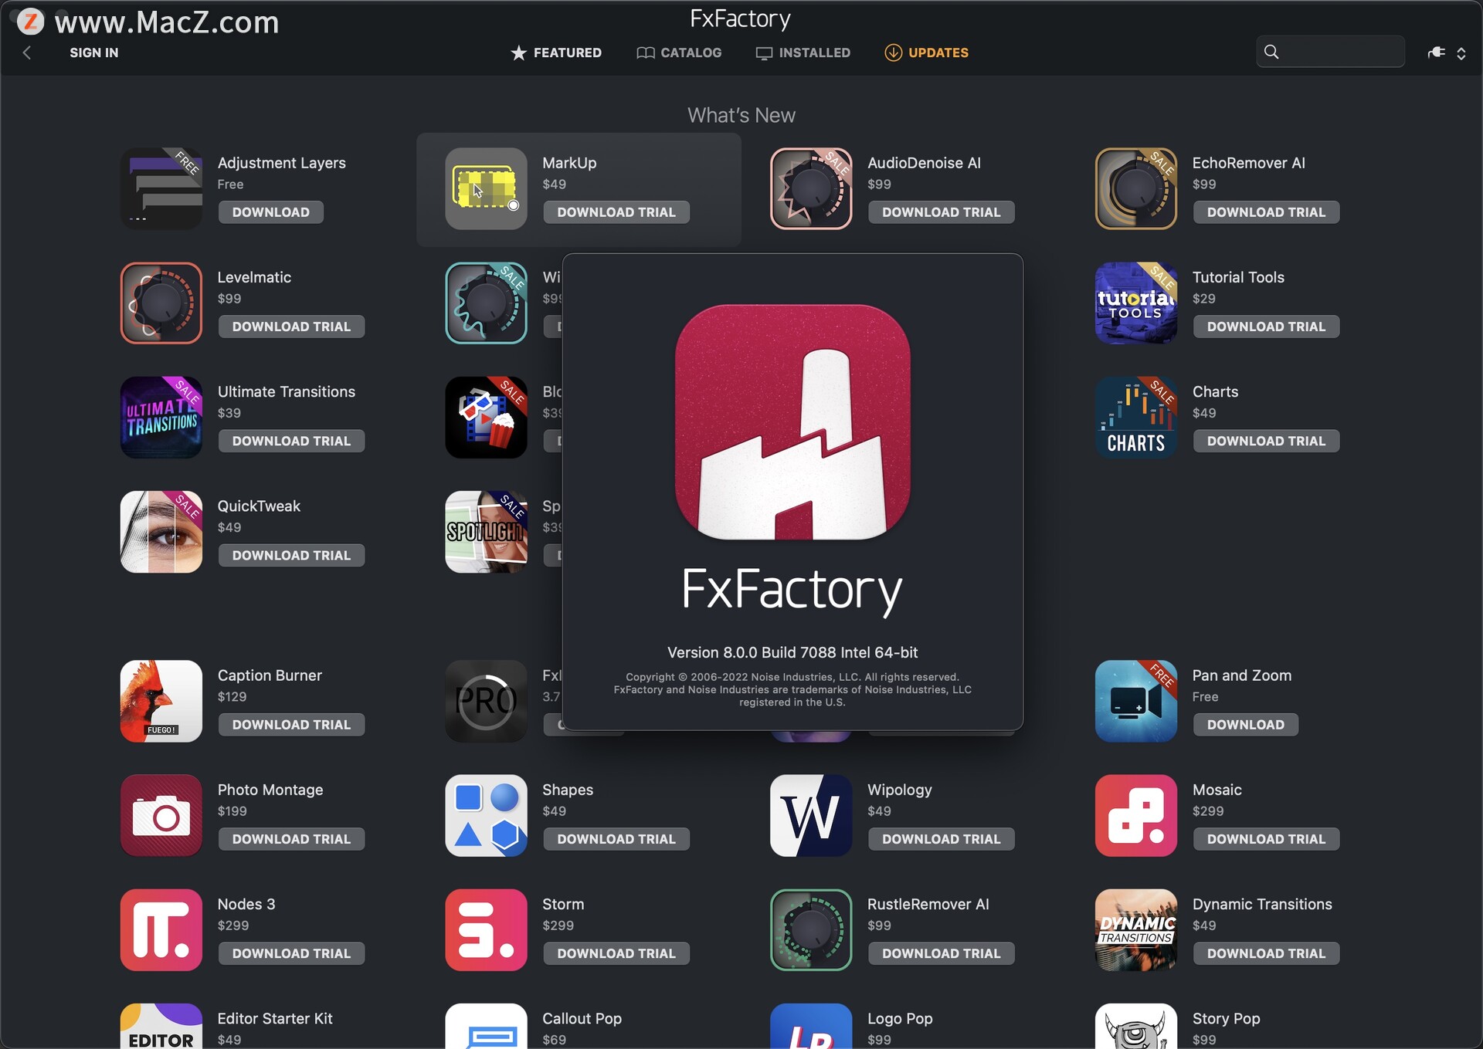
Task: Switch to the Installed tab
Action: [x=803, y=52]
